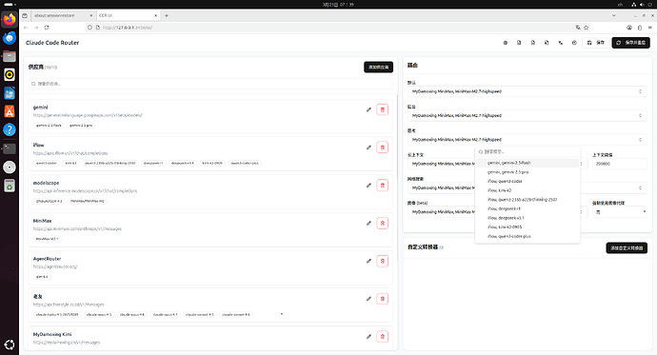Bookmark this page with the star icon
Image resolution: width=657 pixels, height=355 pixels.
tap(587, 28)
